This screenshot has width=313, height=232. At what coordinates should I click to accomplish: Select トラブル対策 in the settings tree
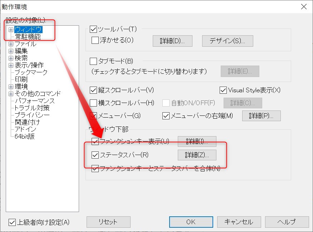coord(32,108)
